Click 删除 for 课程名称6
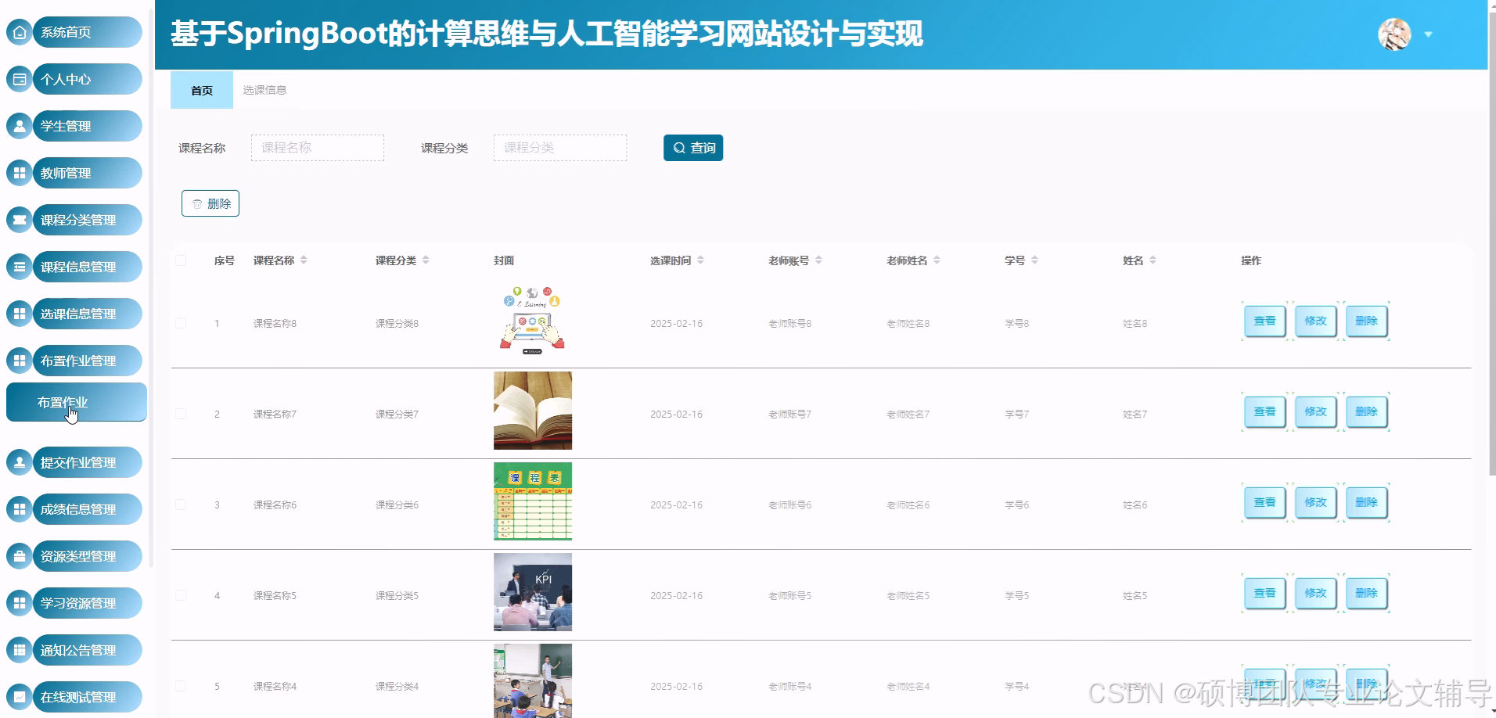Screen dimensions: 1496x718 (x=1366, y=502)
